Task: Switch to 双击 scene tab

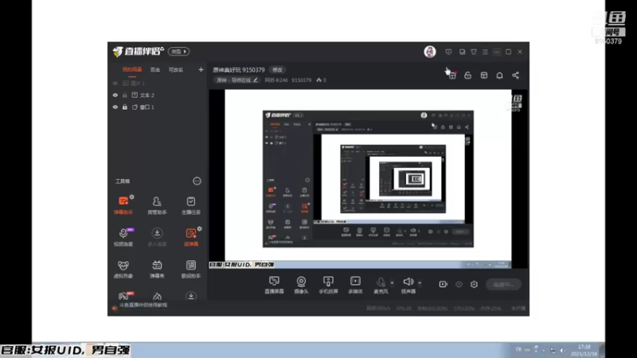Action: pyautogui.click(x=154, y=70)
